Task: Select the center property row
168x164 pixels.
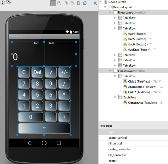Action: [x=133, y=161]
